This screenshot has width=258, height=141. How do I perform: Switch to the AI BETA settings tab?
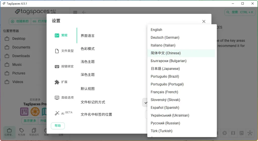(64, 113)
